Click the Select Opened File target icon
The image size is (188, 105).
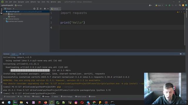click(34, 9)
